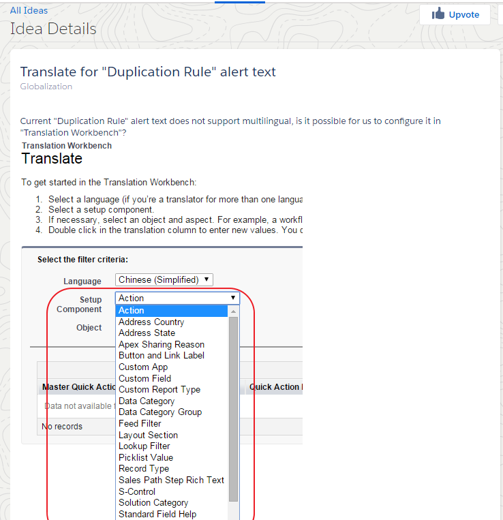Image resolution: width=503 pixels, height=520 pixels.
Task: Select S-Control option
Action: tap(172, 492)
